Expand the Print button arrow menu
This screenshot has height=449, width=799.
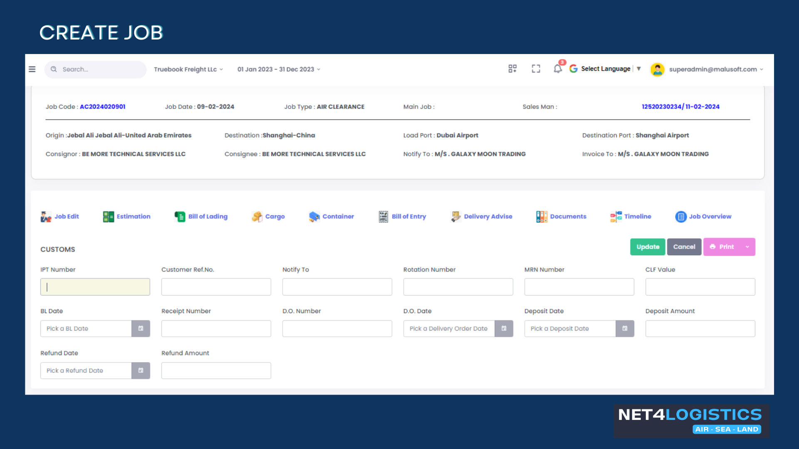click(x=747, y=247)
